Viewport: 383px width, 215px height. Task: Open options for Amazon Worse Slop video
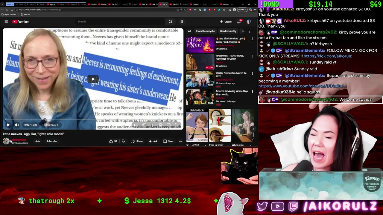[x=252, y=91]
